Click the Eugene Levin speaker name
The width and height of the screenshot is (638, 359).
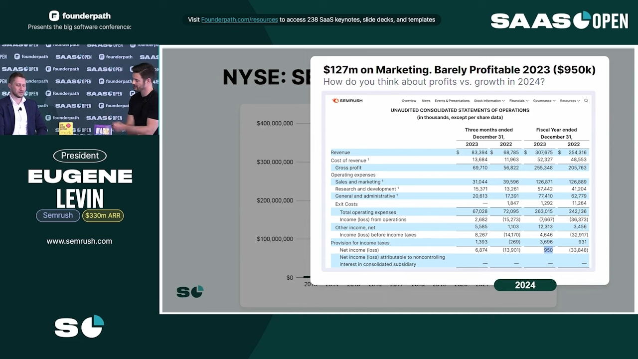80,188
